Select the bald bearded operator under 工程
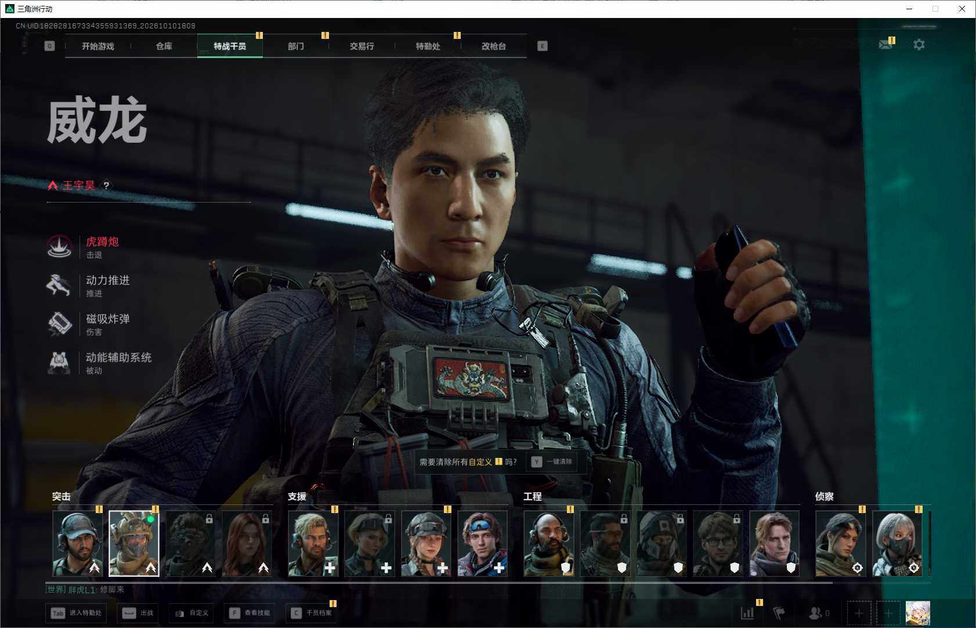Viewport: 976px width, 628px height. point(548,543)
